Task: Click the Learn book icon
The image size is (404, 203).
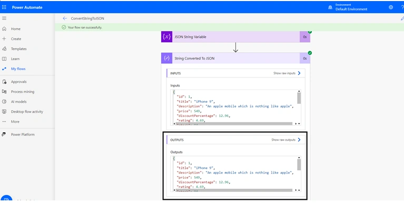Action: [4, 59]
